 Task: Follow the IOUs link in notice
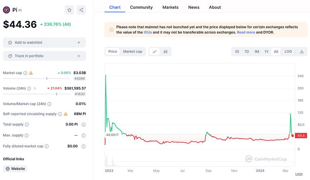[x=148, y=33]
